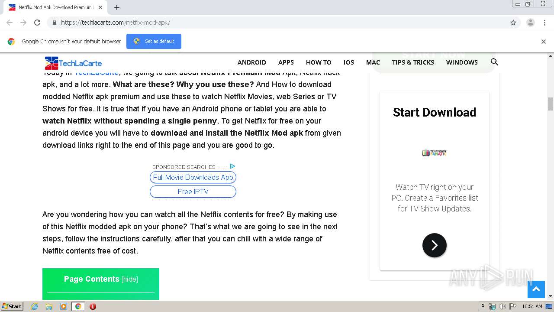Open the TIPS & TRICKS menu item
The height and width of the screenshot is (312, 554).
[413, 62]
